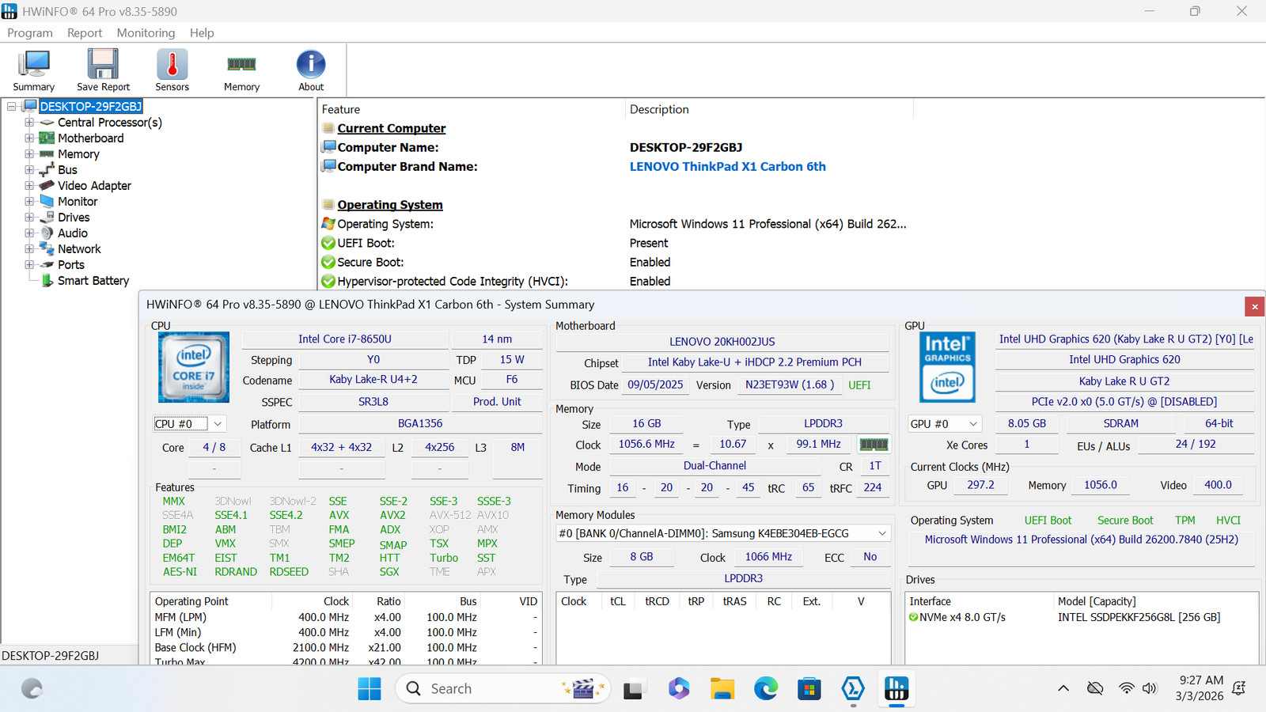
Task: Click the Microsoft Windows 11 Professional Build 26200 text
Action: pyautogui.click(x=1082, y=540)
